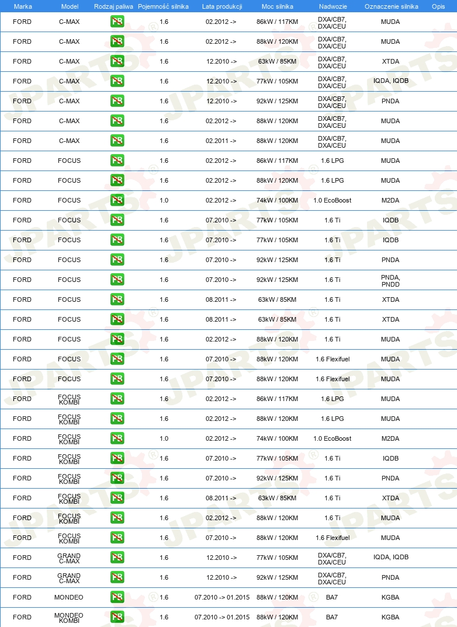Click fuel icon in FOCUS KOMBI 02.2012 1.6 Ti row
Image resolution: width=457 pixels, height=627 pixels.
(x=117, y=517)
